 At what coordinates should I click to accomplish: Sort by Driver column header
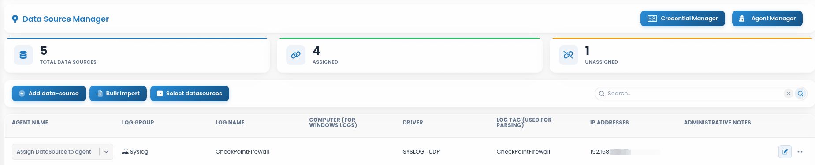click(x=413, y=123)
